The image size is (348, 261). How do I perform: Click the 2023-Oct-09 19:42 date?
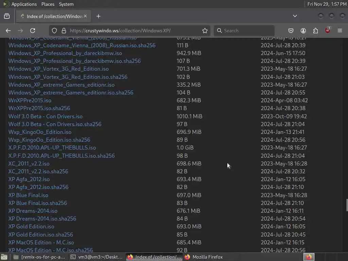pyautogui.click(x=284, y=116)
